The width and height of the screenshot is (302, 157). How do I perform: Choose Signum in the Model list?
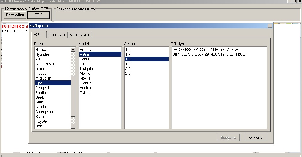click(x=100, y=83)
